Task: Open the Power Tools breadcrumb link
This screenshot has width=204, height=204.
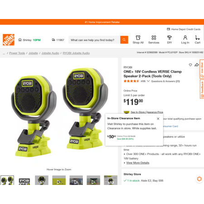Action: (x=17, y=53)
